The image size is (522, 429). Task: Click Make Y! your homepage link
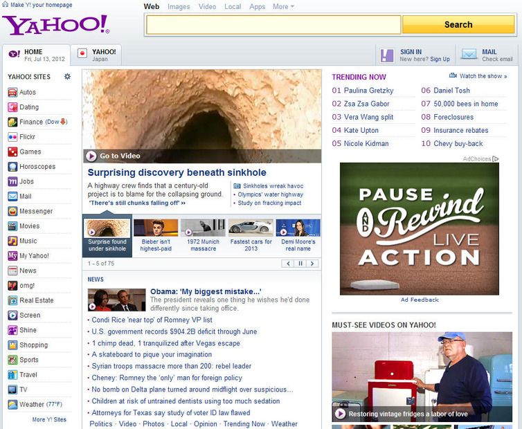tap(41, 5)
